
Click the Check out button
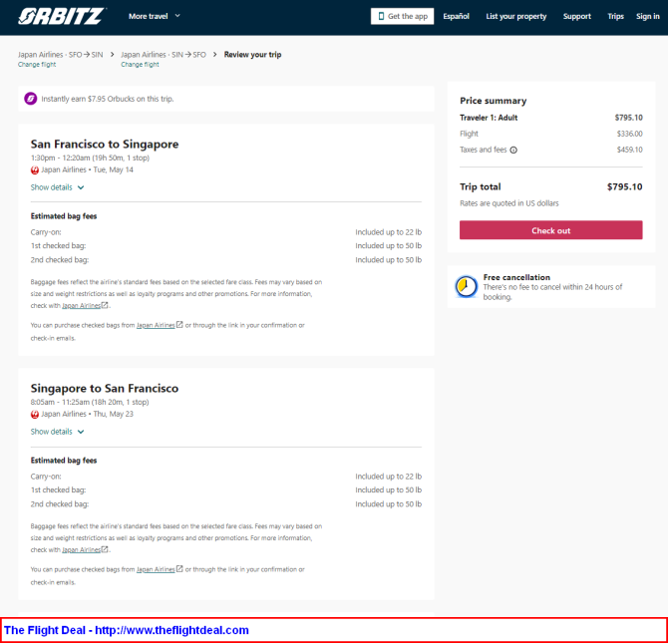[550, 230]
